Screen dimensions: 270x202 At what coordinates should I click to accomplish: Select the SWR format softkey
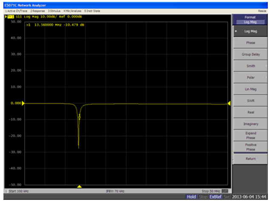pos(250,101)
